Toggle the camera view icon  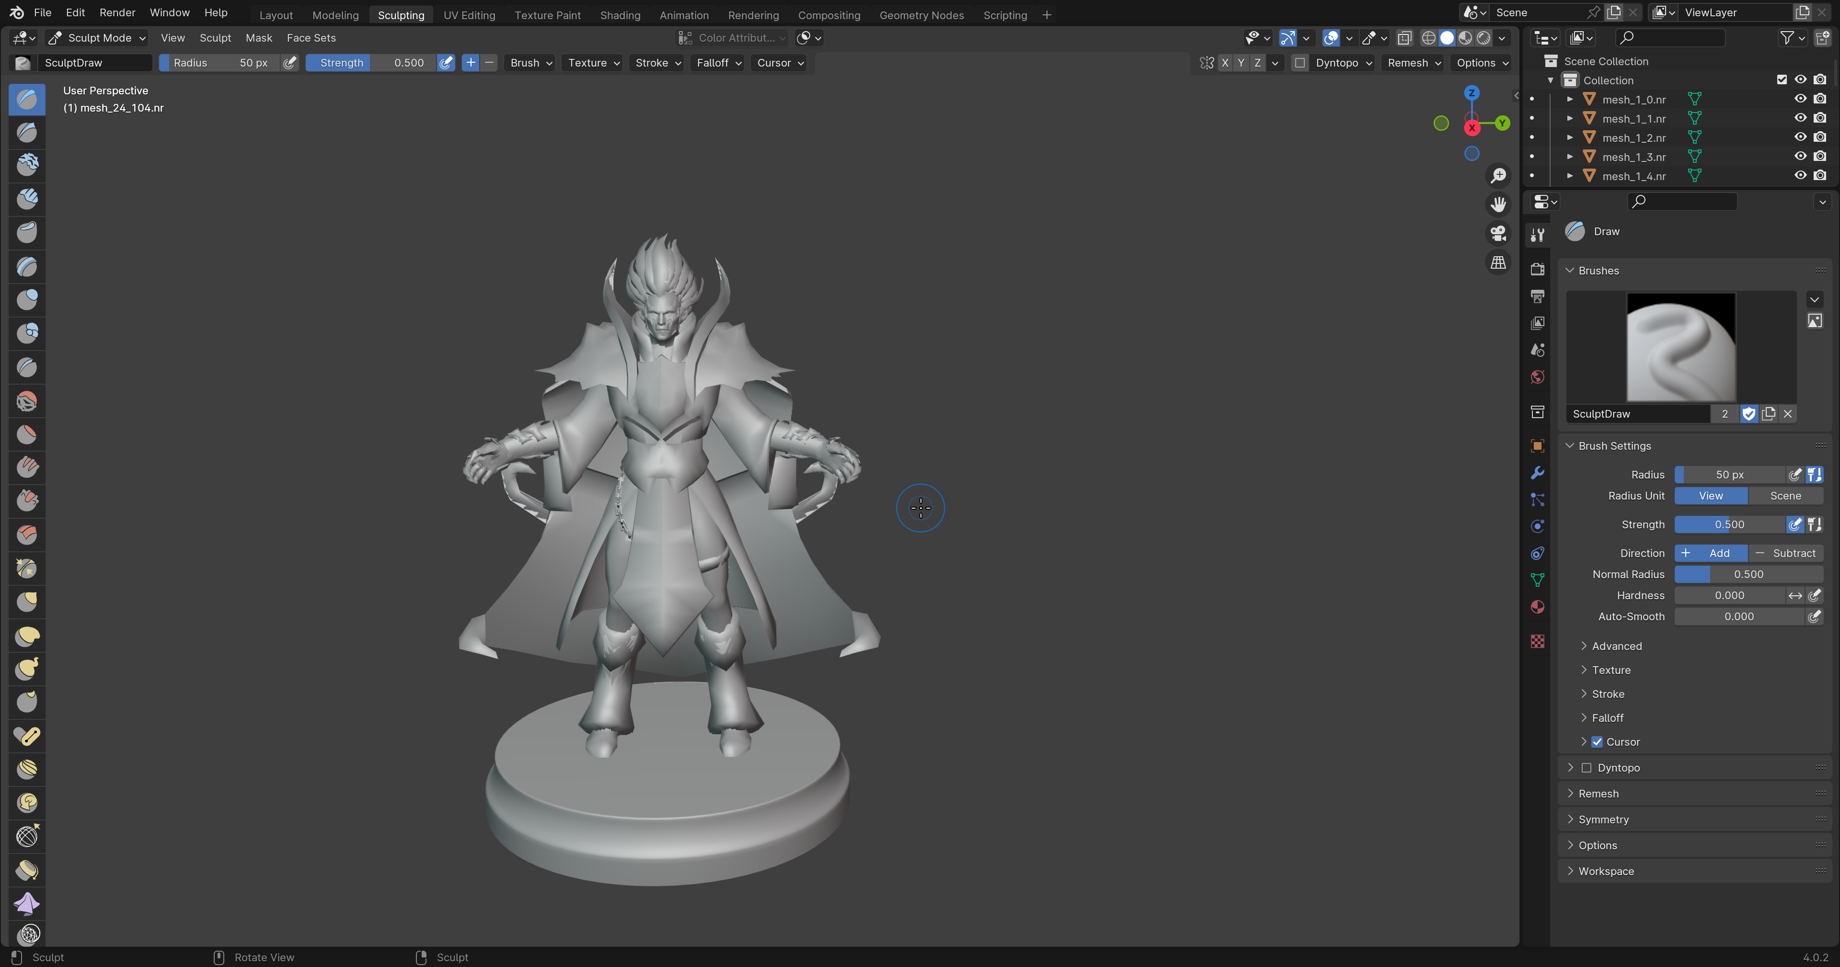(x=1498, y=234)
